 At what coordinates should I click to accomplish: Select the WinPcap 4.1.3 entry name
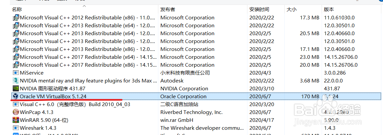(x=37, y=112)
